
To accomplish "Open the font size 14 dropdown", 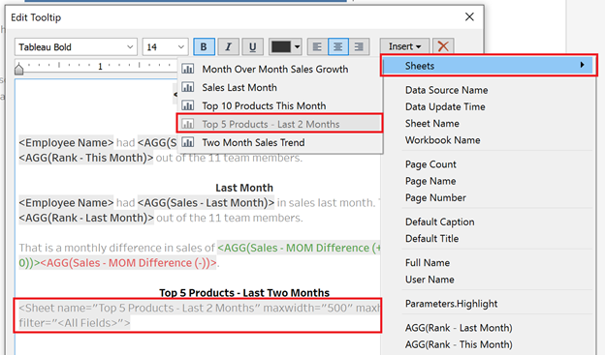I will [x=165, y=47].
